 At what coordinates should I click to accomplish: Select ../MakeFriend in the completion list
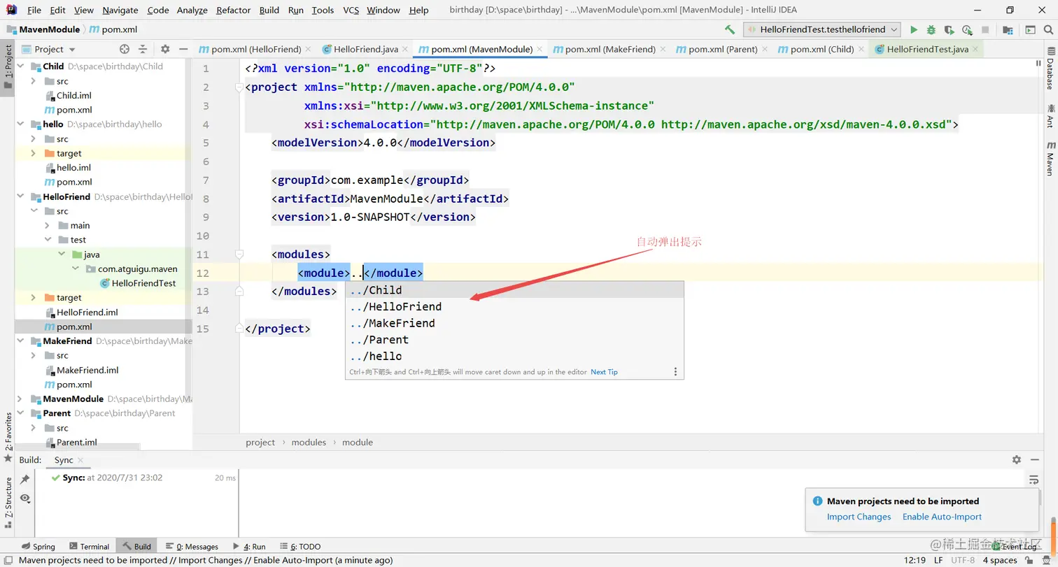coord(514,323)
